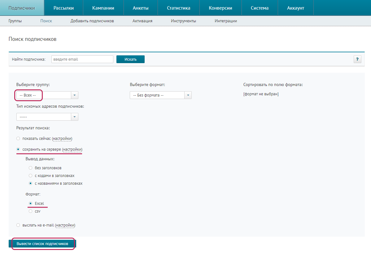The height and width of the screenshot is (254, 371).
Task: Open the Добавить подписчиков page
Action: tap(93, 20)
